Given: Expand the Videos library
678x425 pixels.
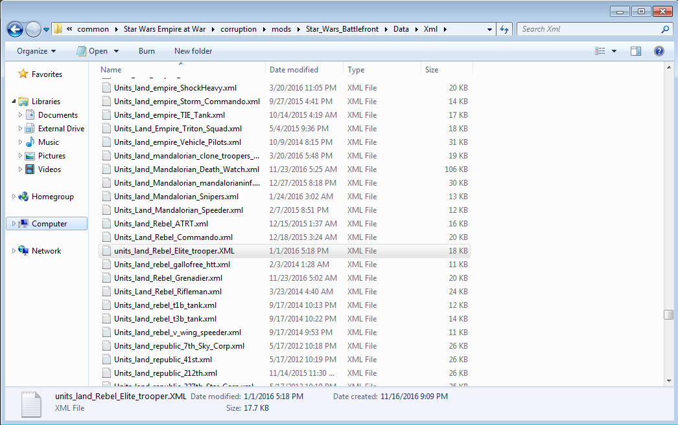Looking at the screenshot, I should pos(20,169).
